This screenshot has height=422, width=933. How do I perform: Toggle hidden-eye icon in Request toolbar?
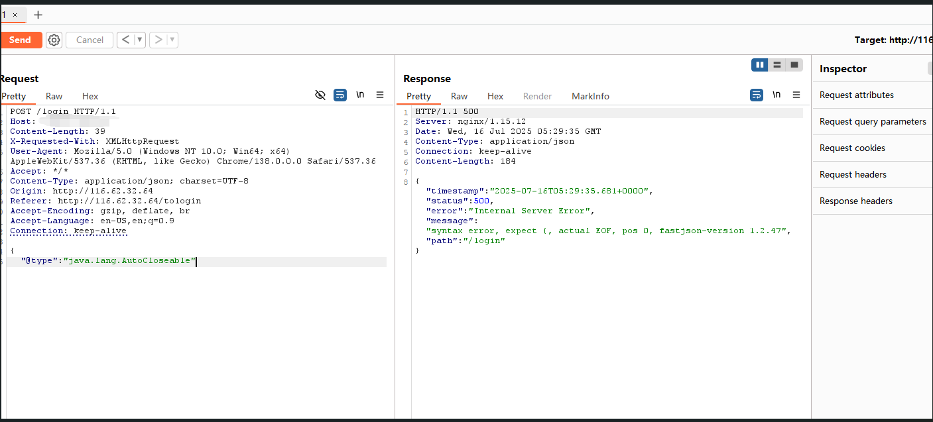(320, 95)
